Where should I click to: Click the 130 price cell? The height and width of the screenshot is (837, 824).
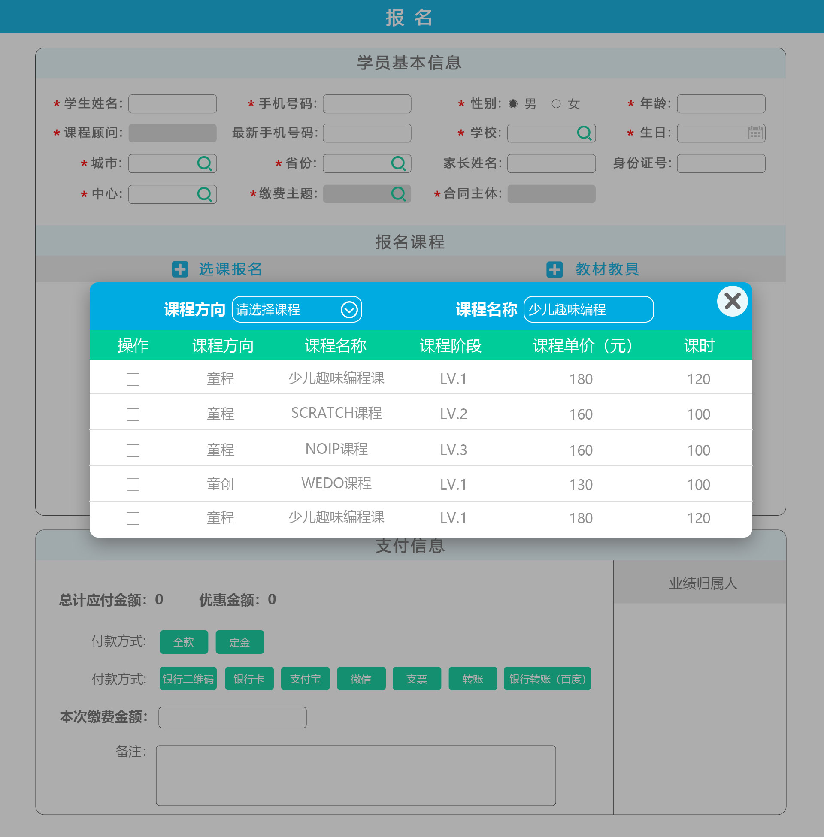[x=581, y=484]
